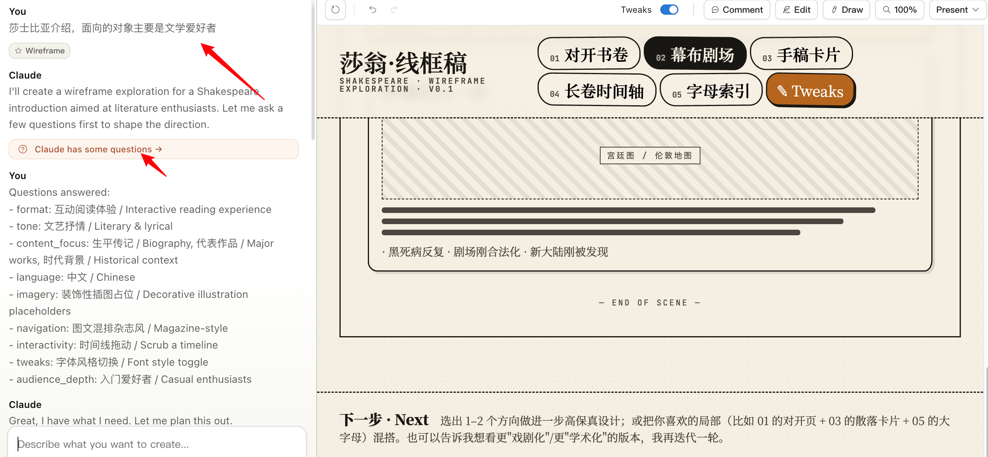Switch to tab 05 字母索引

click(x=711, y=91)
